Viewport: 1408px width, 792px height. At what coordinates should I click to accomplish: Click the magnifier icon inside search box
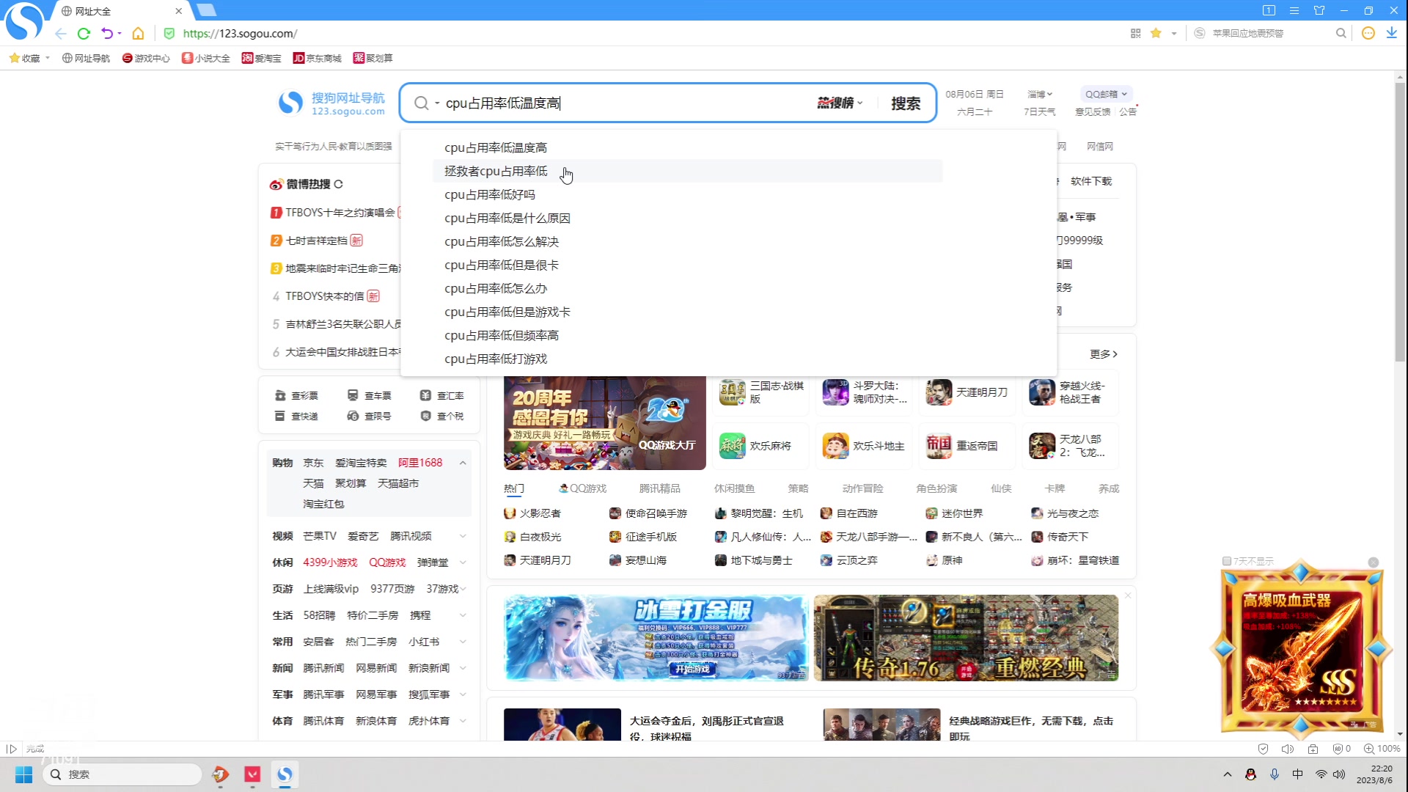click(x=421, y=103)
